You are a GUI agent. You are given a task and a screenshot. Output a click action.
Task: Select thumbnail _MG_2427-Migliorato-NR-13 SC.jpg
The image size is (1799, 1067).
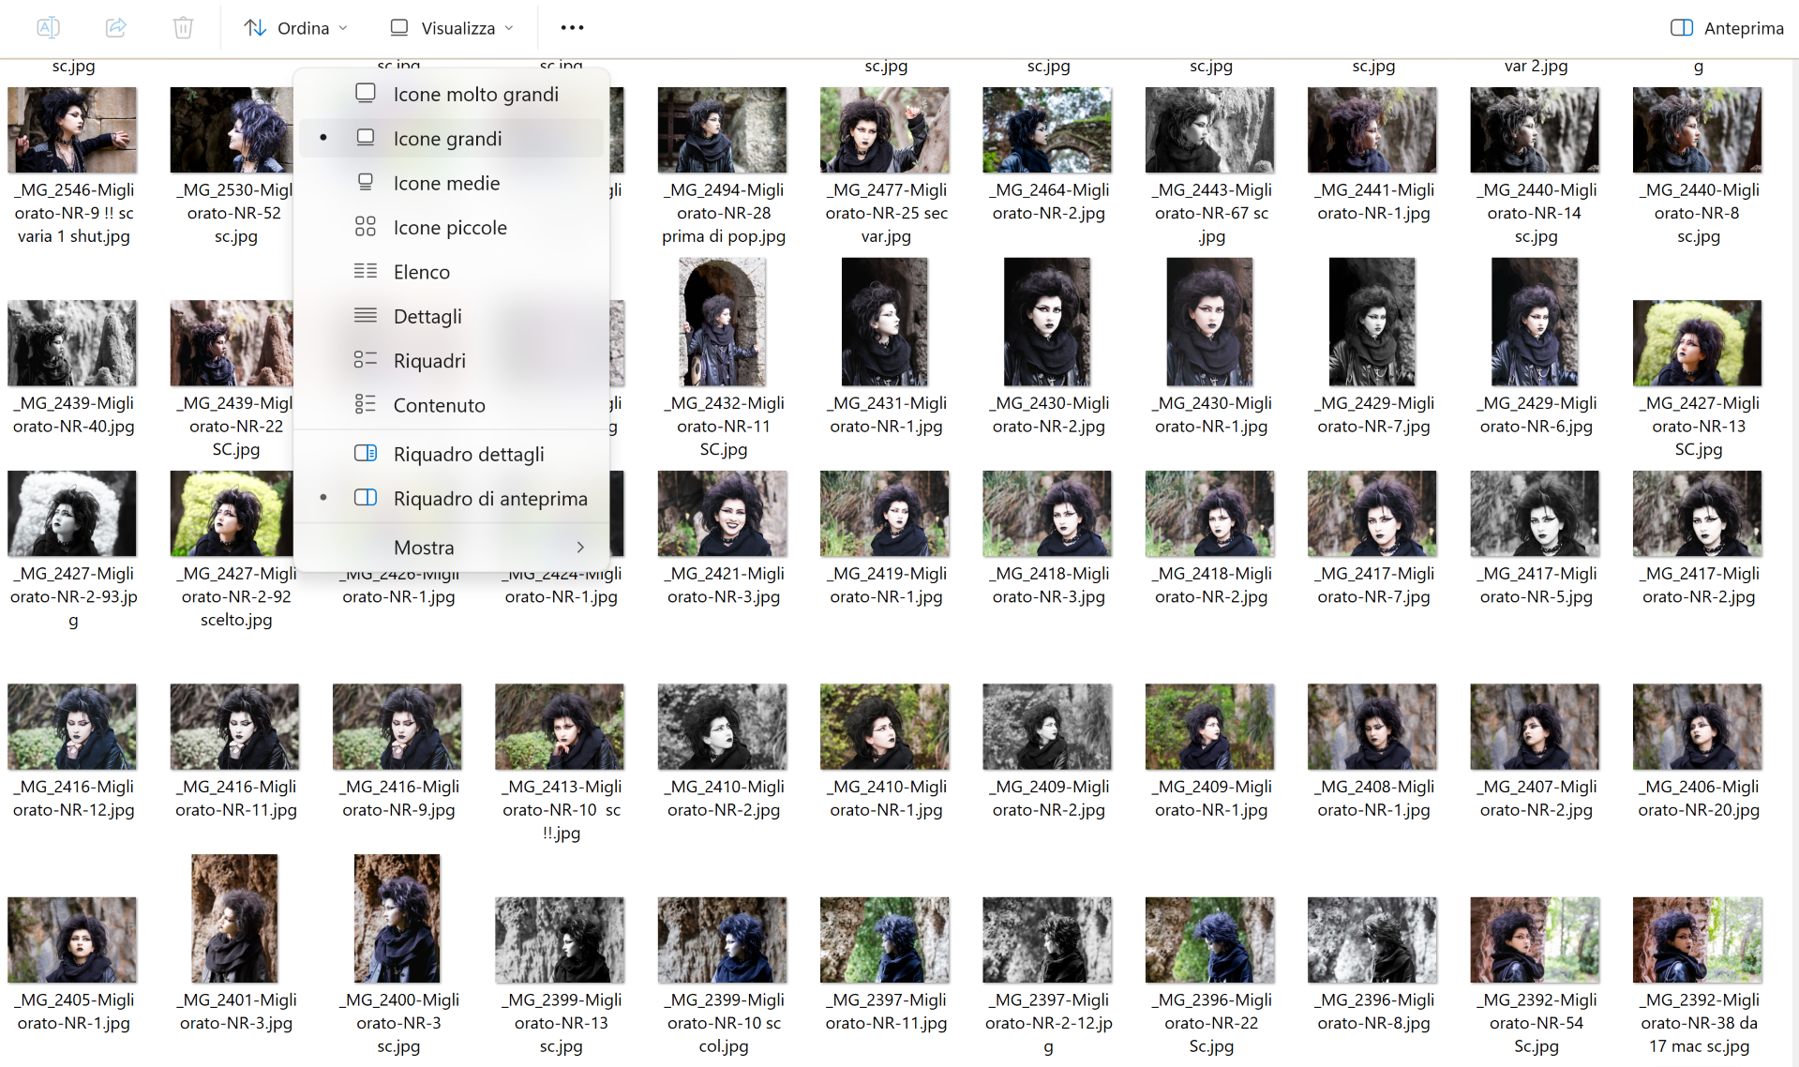coord(1697,343)
